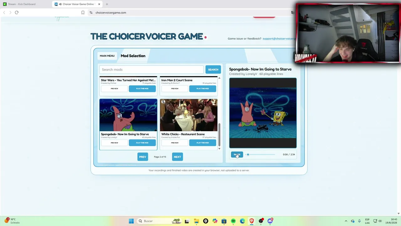Click the 'White Chicks - Restaurant Scene' title

tap(183, 134)
